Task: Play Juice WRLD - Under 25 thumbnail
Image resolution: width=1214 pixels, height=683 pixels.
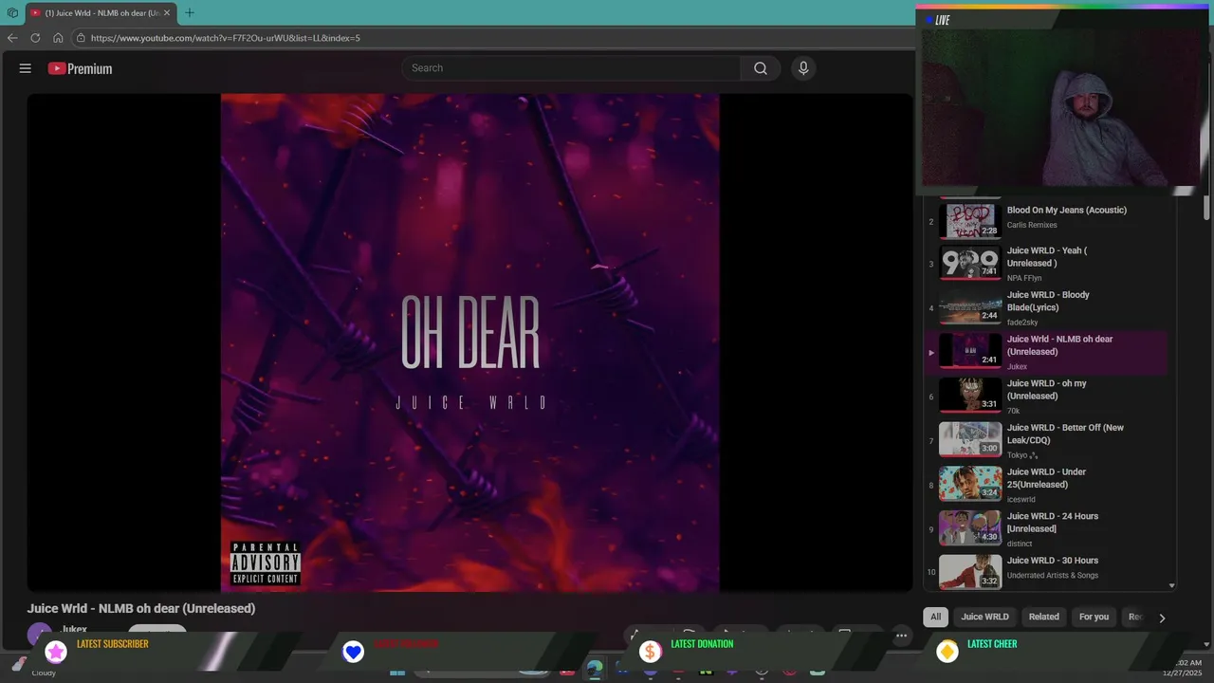Action: (970, 484)
